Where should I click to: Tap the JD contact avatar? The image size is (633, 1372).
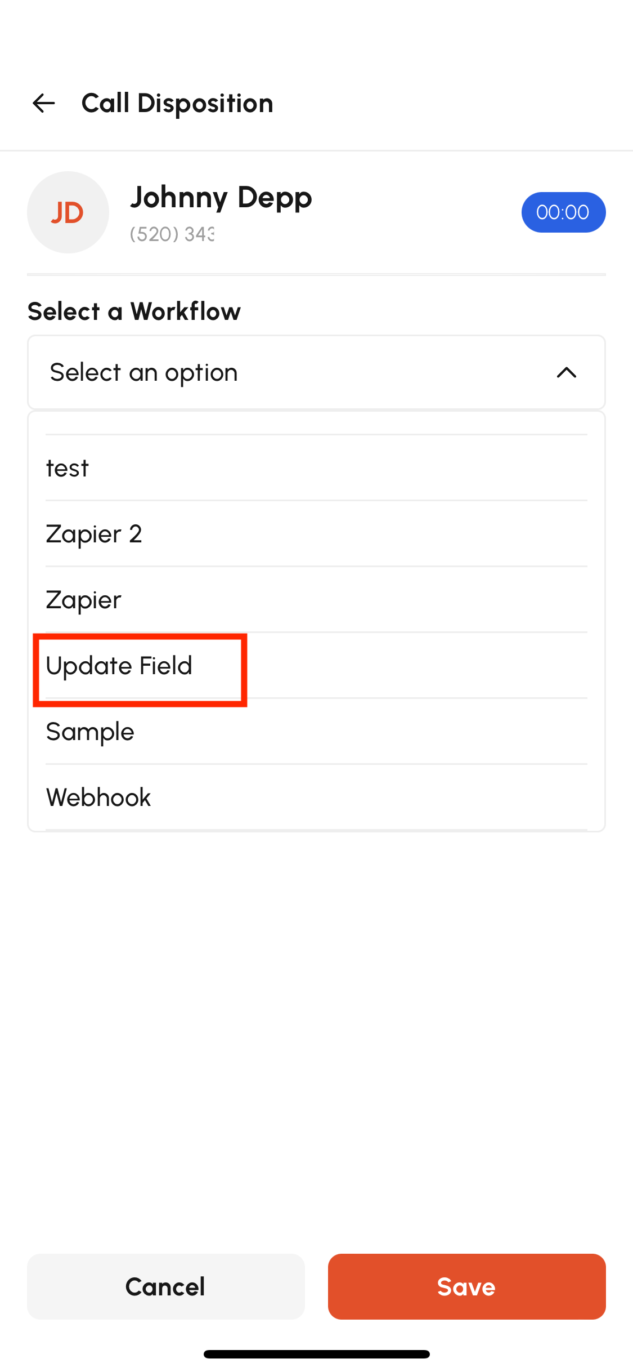pos(68,212)
